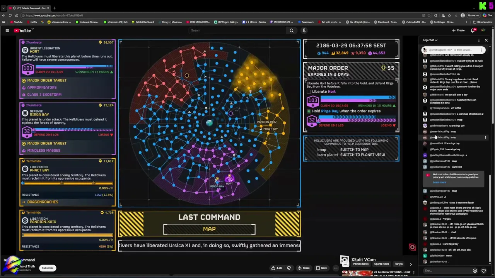
Task: Open a new browser tab
Action: click(55, 8)
